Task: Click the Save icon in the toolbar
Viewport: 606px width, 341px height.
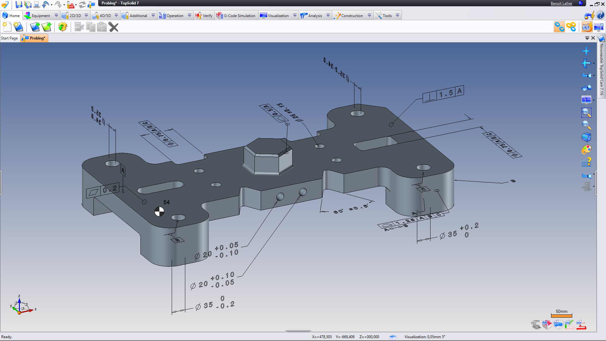Action: tap(19, 5)
